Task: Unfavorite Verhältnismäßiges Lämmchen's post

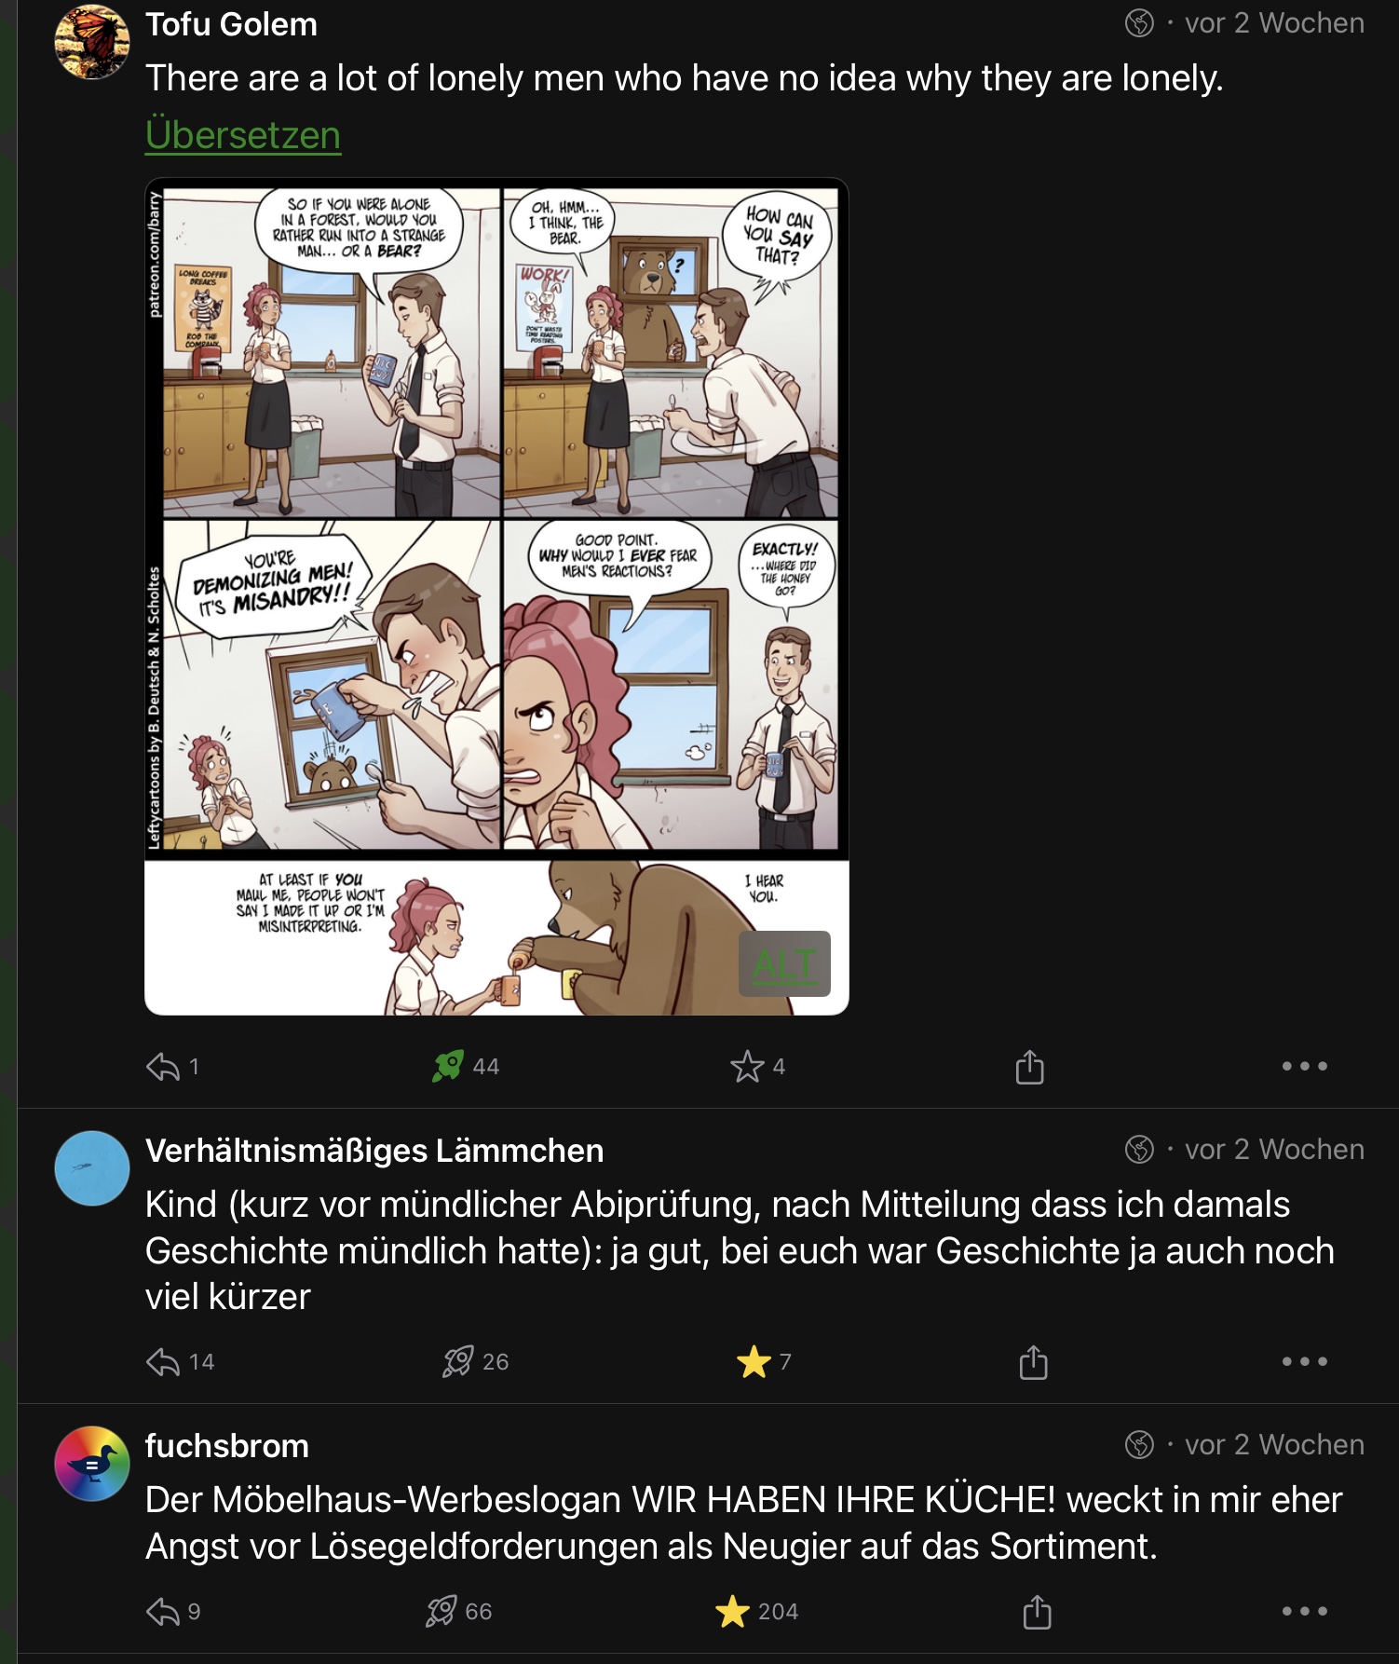Action: [754, 1362]
